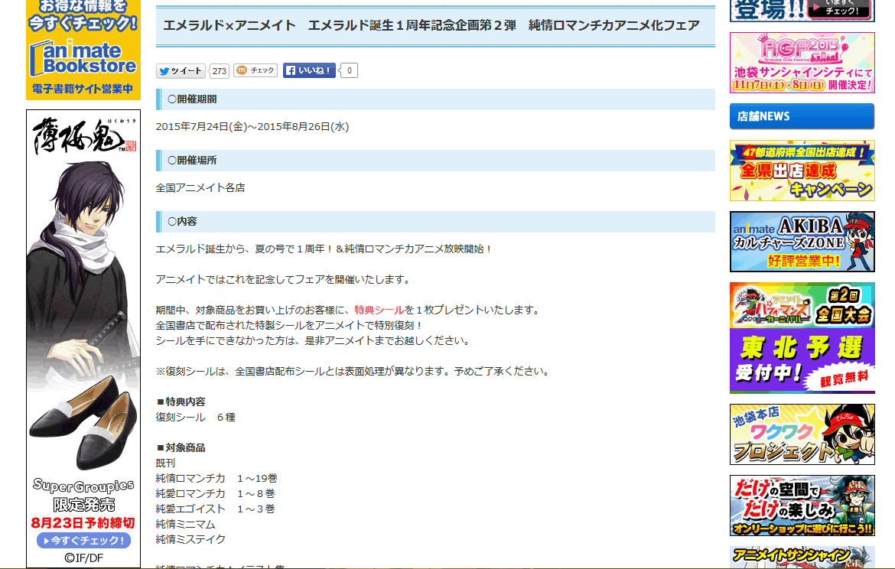Open the 全県出店達成キャンペーン banner
The width and height of the screenshot is (895, 569).
coord(802,171)
